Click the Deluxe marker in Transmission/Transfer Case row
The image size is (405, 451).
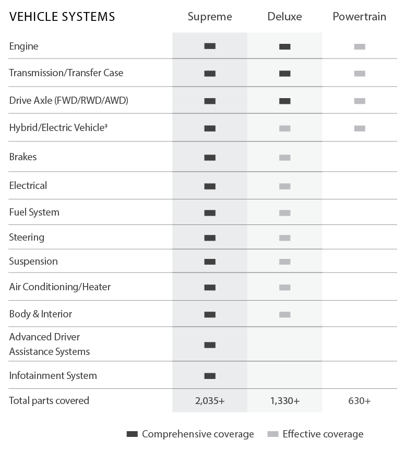coord(284,74)
